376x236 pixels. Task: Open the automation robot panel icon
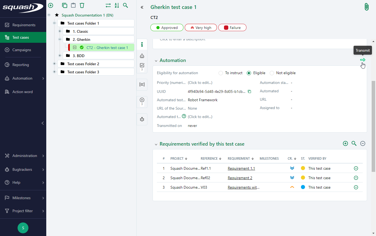[x=142, y=56]
